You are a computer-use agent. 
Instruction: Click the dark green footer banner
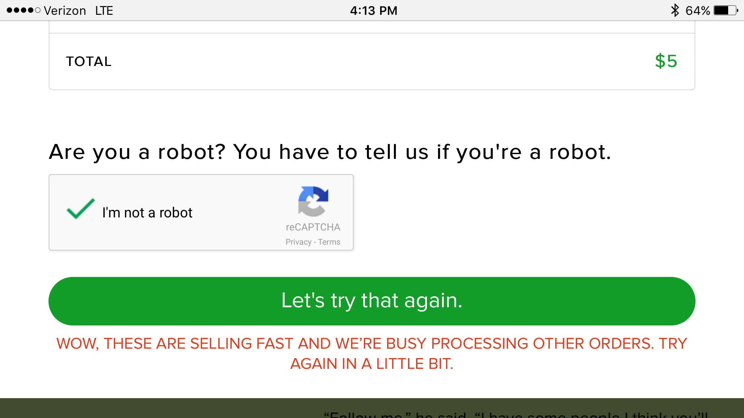[x=168, y=408]
